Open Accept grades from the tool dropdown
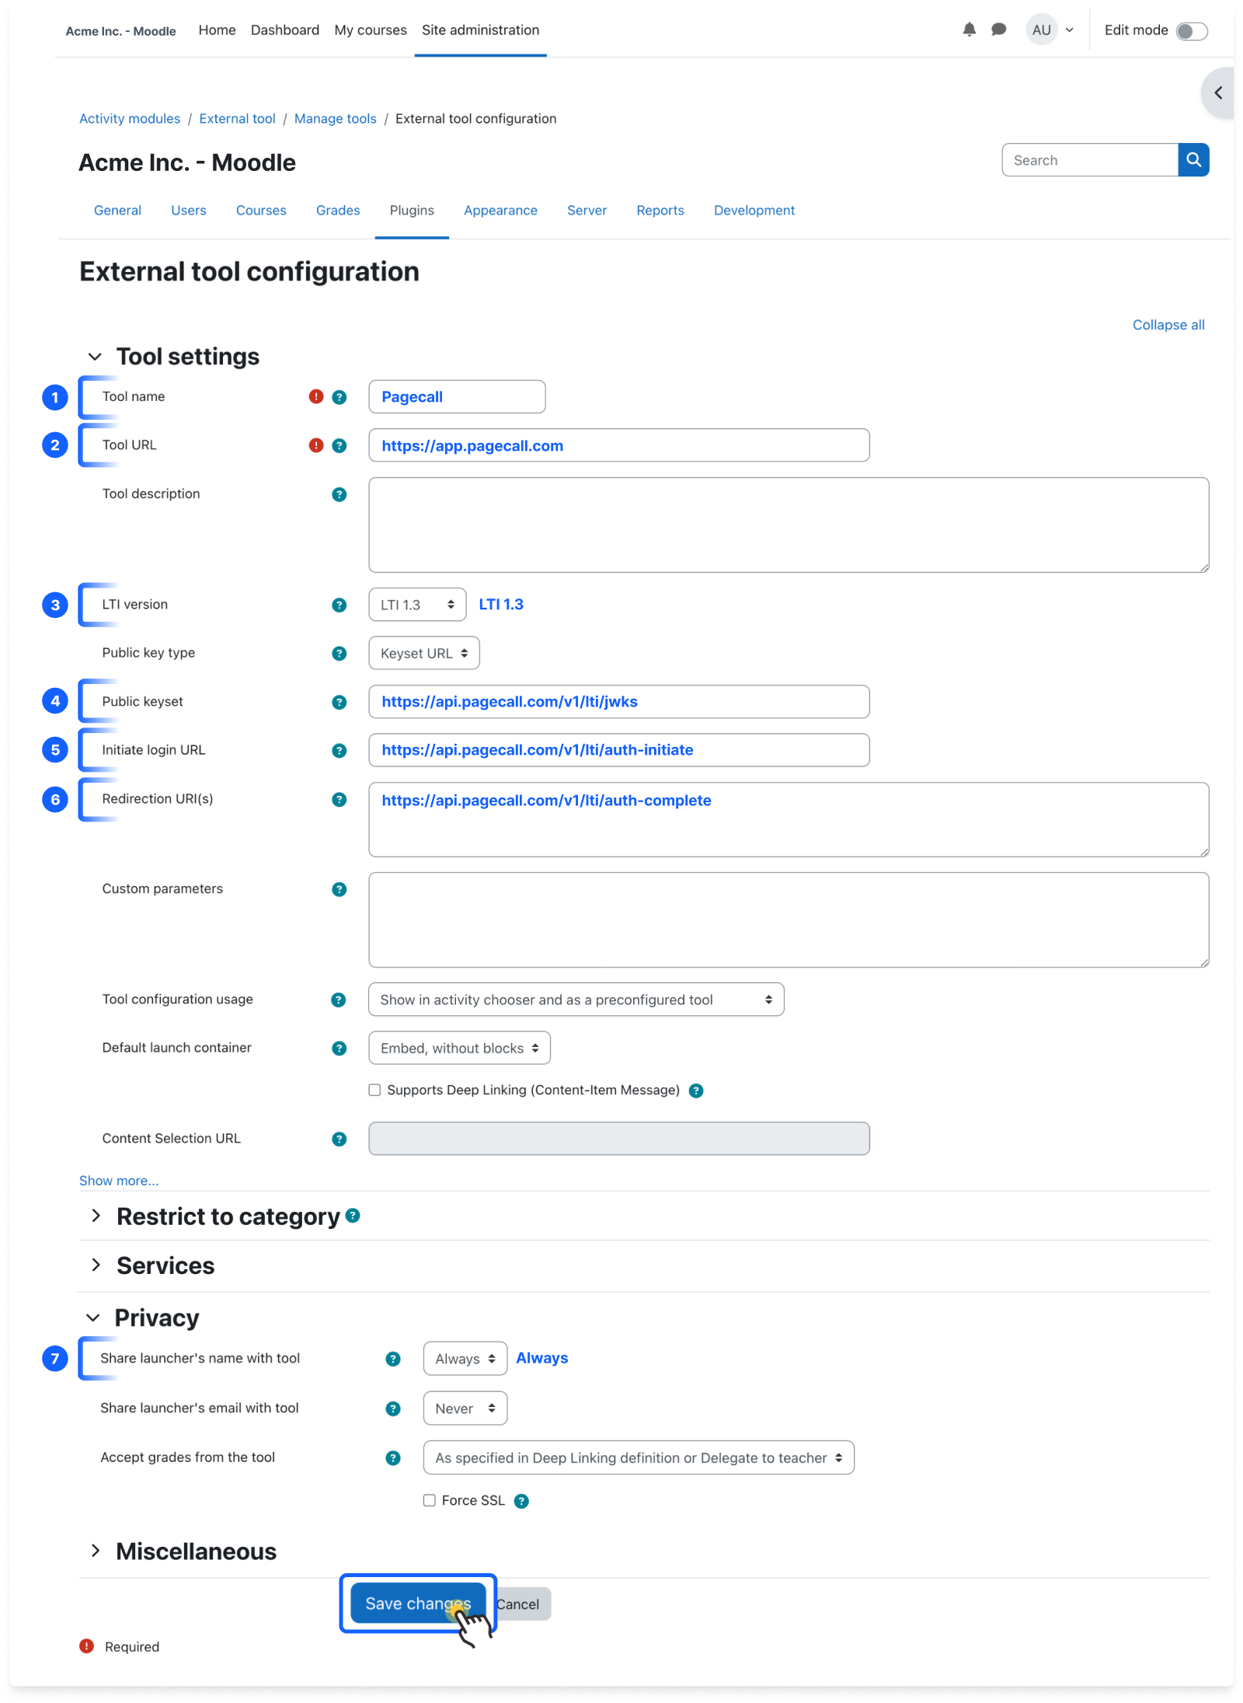This screenshot has width=1243, height=1703. click(639, 1457)
